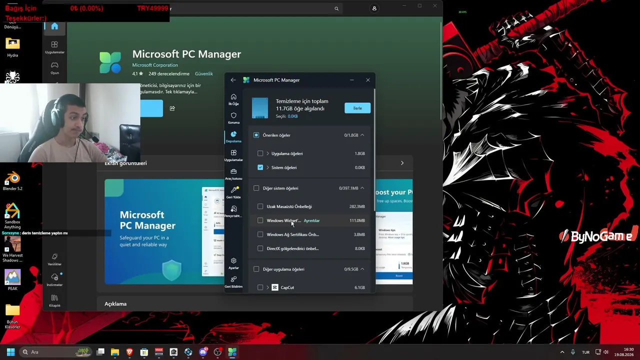The height and width of the screenshot is (360, 640).
Task: Expand the Uygulama öğeleri row
Action: [268, 153]
